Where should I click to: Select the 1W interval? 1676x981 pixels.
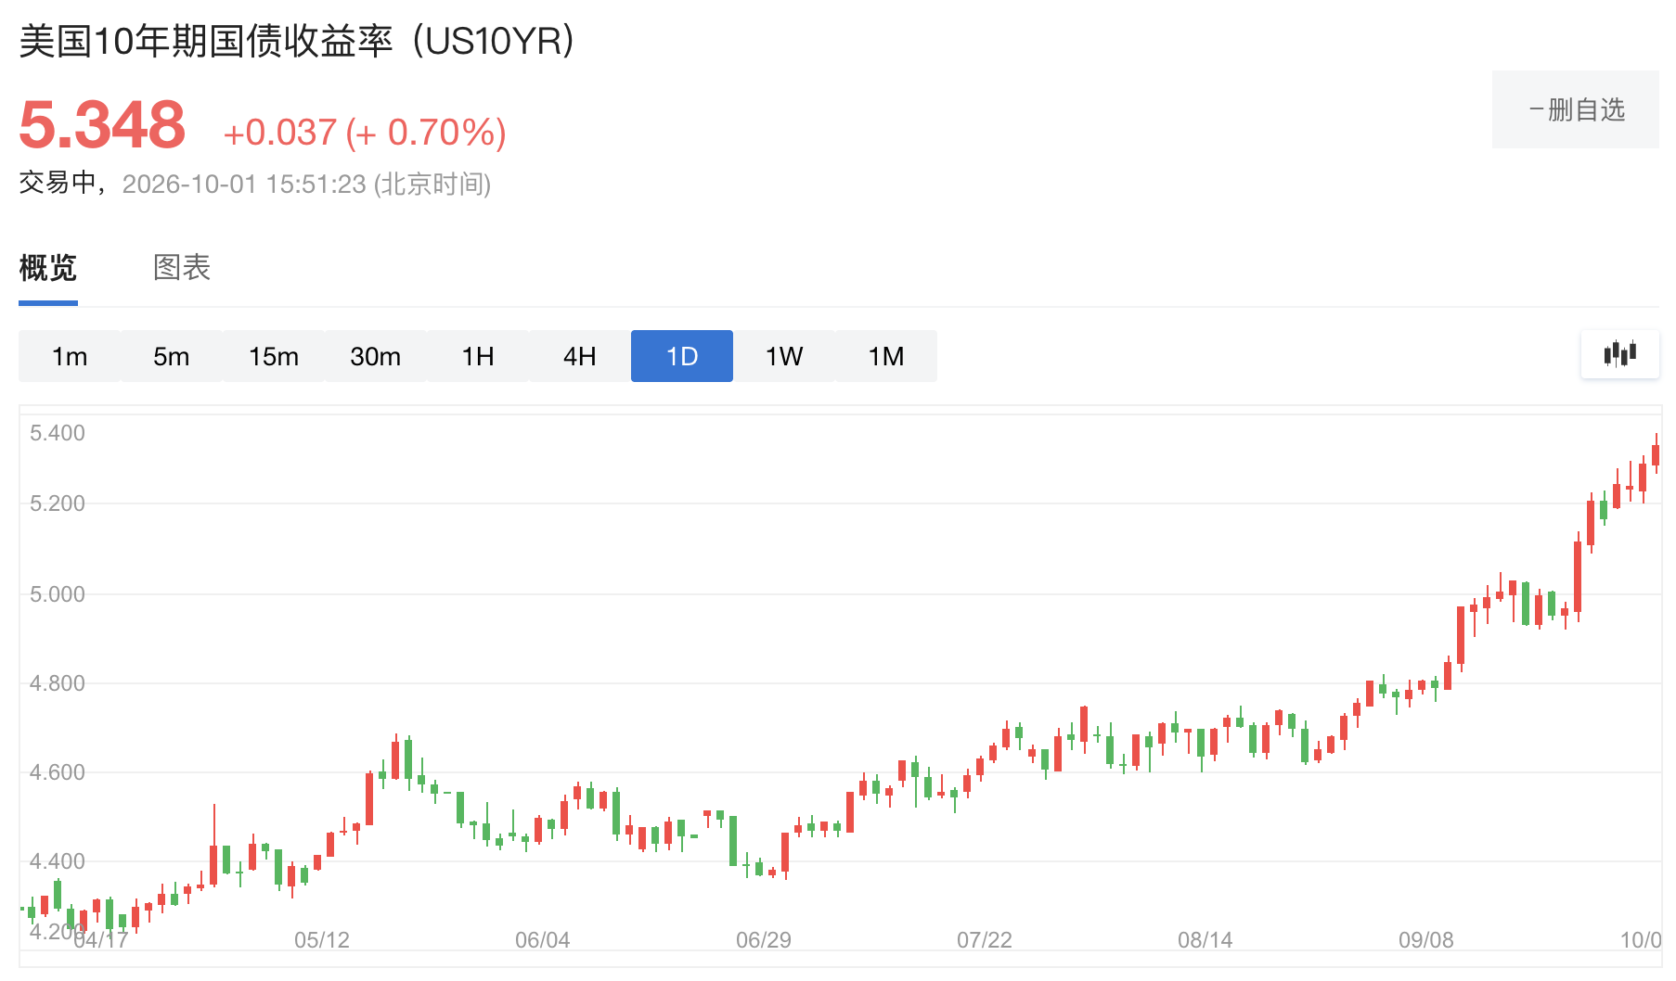tap(784, 356)
